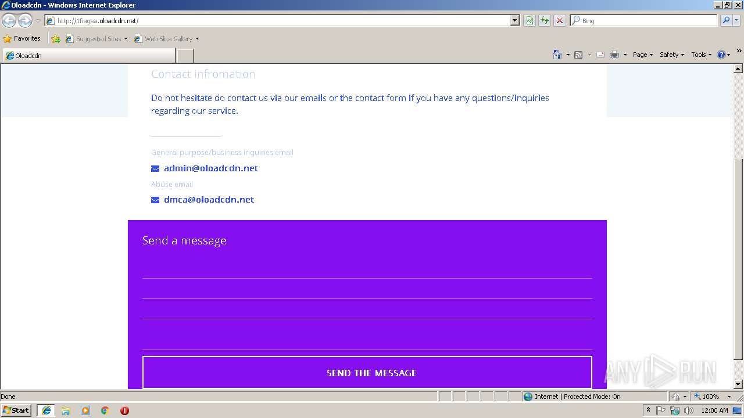This screenshot has height=418, width=744.
Task: Click the Windows Start button
Action: point(16,410)
